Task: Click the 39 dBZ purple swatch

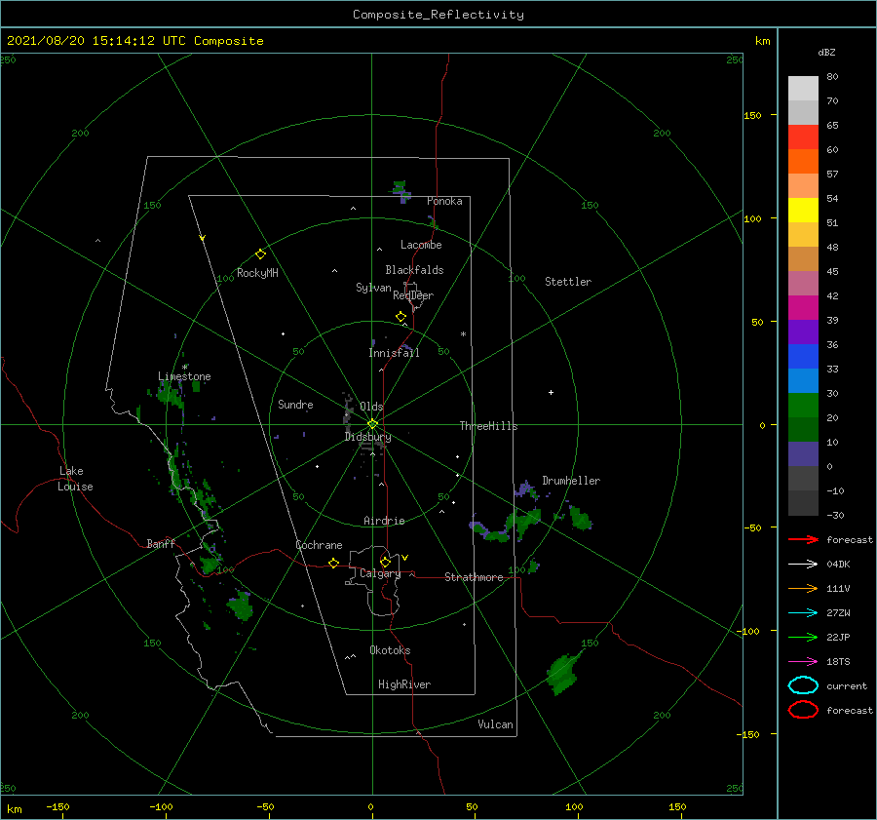Action: pyautogui.click(x=803, y=332)
